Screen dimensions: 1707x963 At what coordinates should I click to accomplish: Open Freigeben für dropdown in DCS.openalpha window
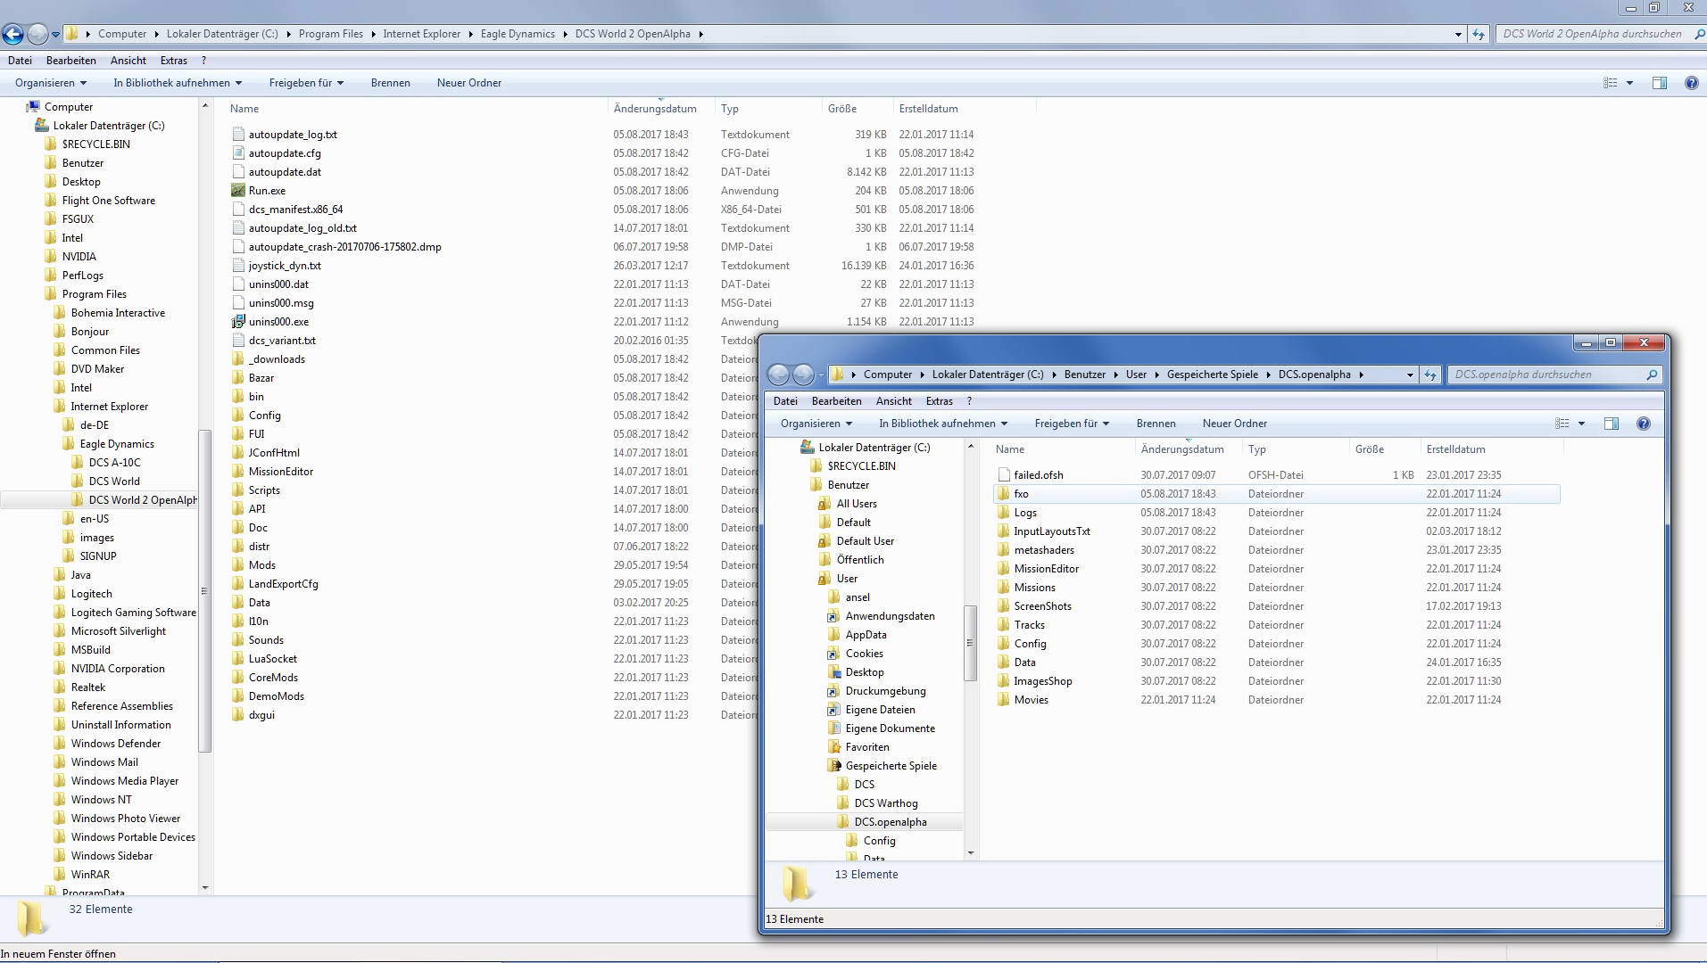pos(1072,424)
